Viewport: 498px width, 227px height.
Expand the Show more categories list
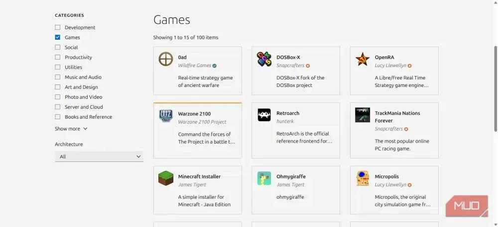pyautogui.click(x=71, y=129)
